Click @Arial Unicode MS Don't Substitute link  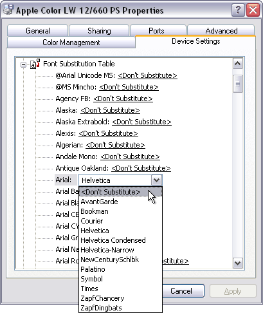147,75
